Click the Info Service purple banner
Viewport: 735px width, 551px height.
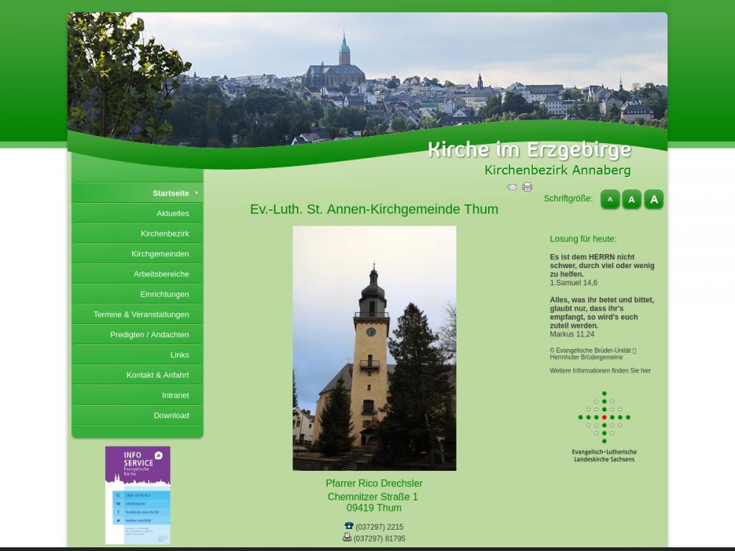pyautogui.click(x=137, y=494)
